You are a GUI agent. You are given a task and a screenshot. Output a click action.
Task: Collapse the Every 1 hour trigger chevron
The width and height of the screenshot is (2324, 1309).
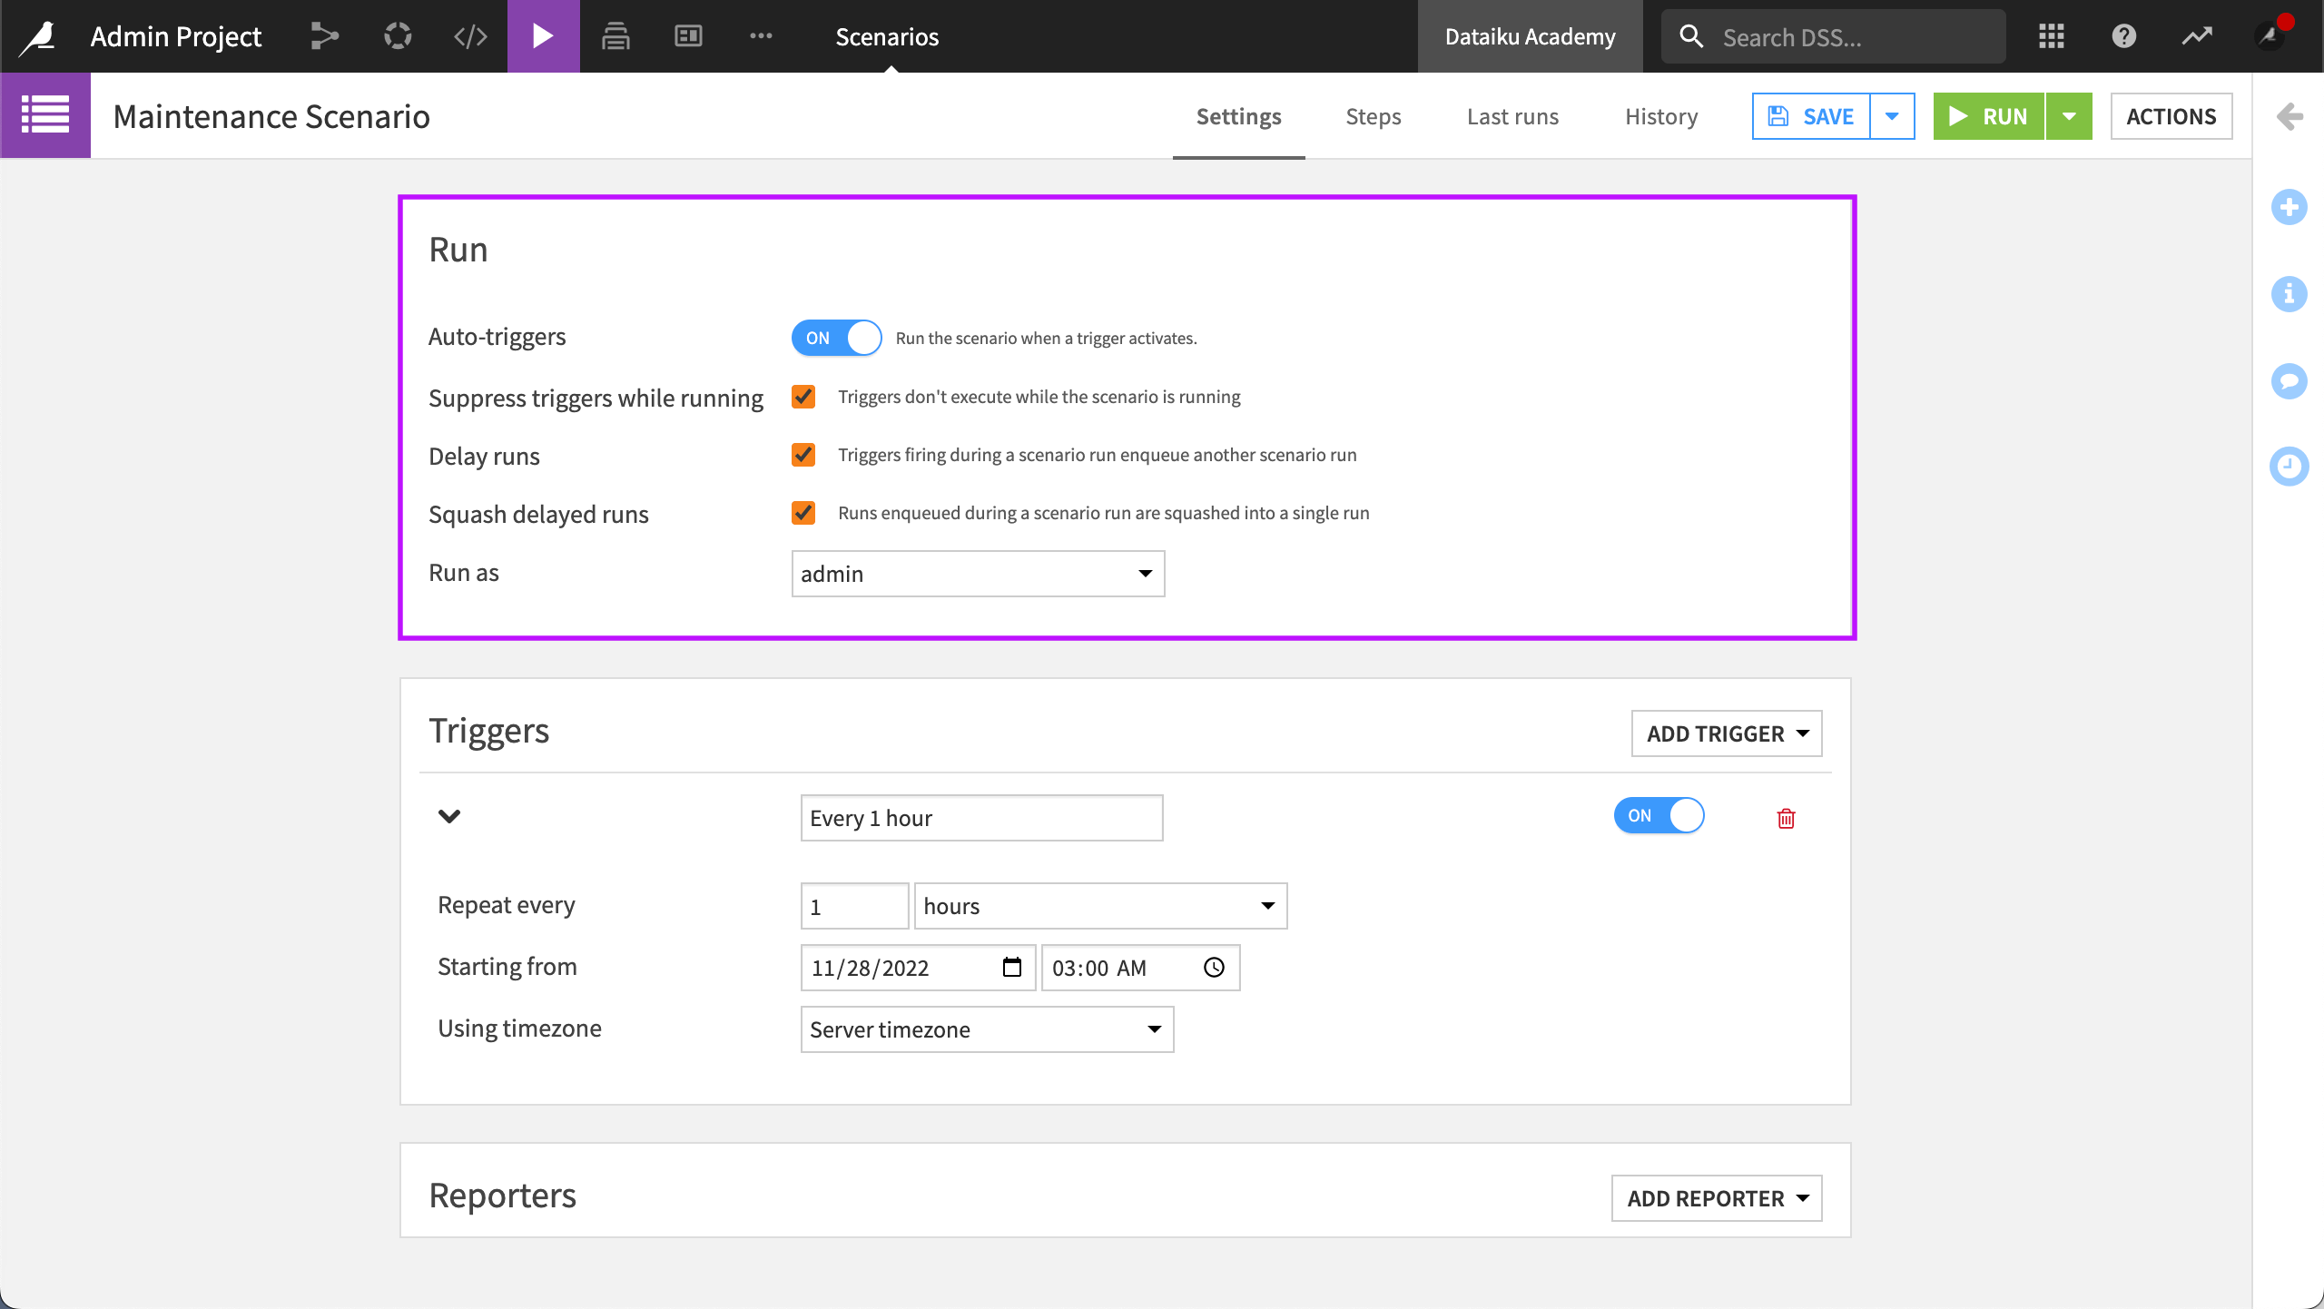coord(448,816)
